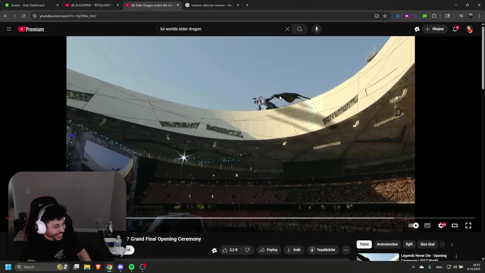Switch to theater mode
The height and width of the screenshot is (273, 485).
(x=455, y=226)
